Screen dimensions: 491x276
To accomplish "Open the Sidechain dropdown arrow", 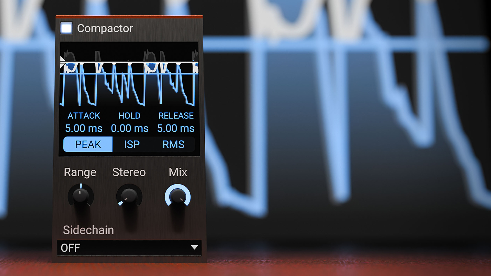I will [194, 247].
